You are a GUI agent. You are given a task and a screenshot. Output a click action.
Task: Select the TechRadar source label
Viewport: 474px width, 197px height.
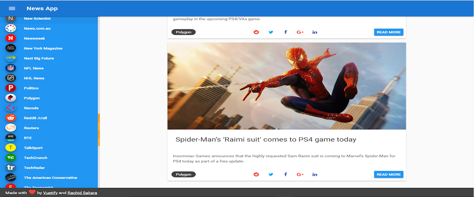click(x=35, y=167)
